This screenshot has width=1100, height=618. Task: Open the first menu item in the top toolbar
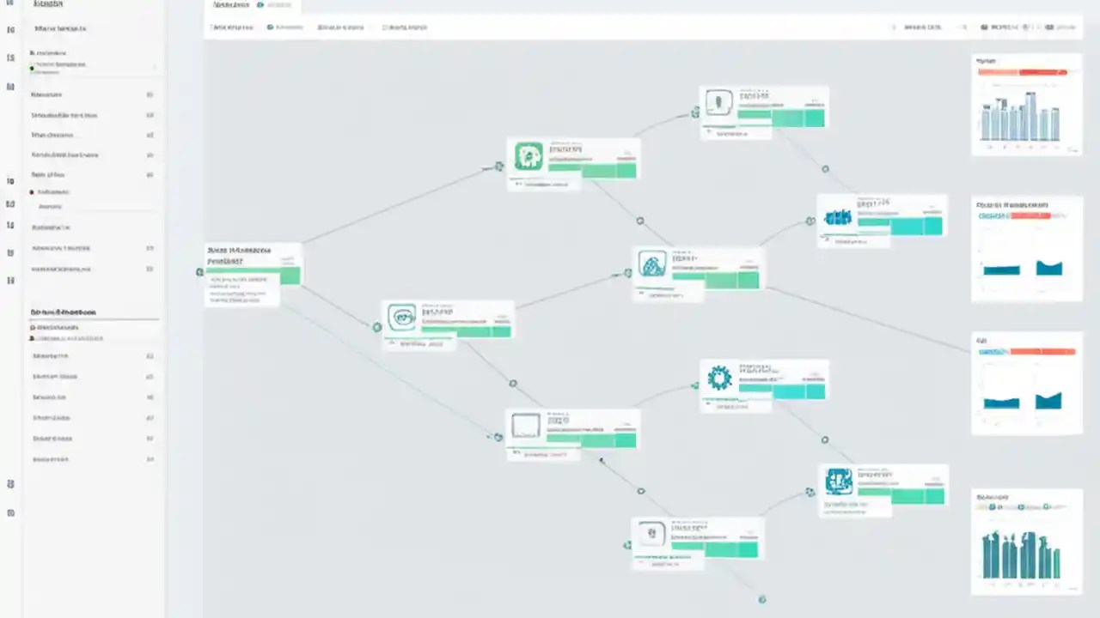[x=230, y=27]
